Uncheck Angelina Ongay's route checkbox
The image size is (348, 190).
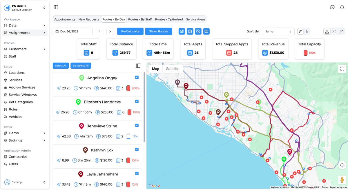[137, 77]
